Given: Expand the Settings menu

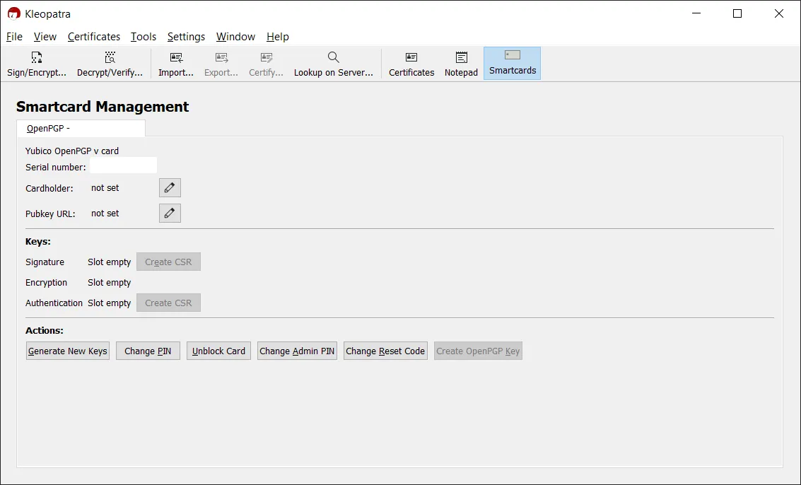Looking at the screenshot, I should [x=186, y=37].
